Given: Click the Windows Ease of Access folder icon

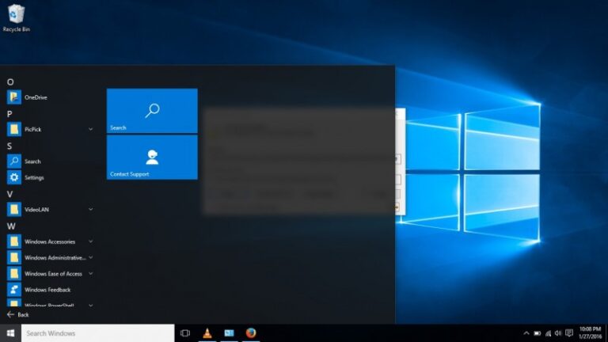Looking at the screenshot, I should tap(14, 274).
